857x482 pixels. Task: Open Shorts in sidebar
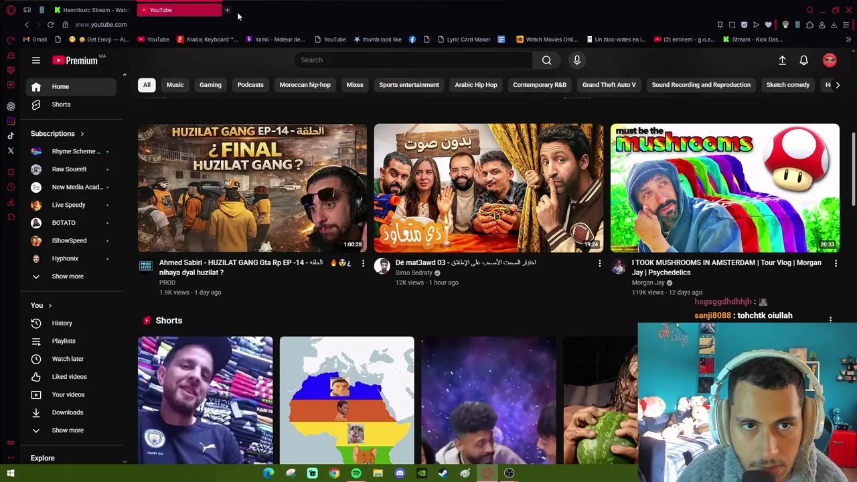(x=72, y=104)
